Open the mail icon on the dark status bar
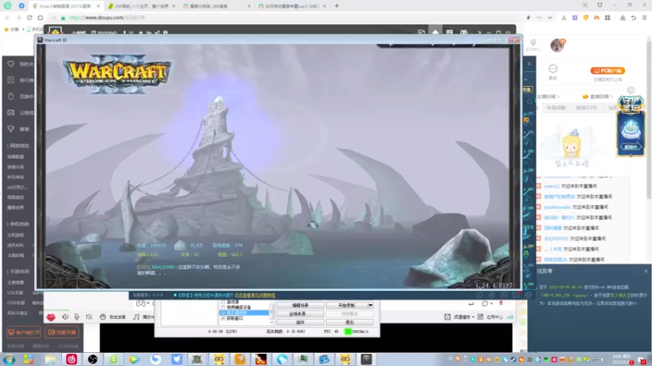The height and width of the screenshot is (366, 652). pos(516,295)
